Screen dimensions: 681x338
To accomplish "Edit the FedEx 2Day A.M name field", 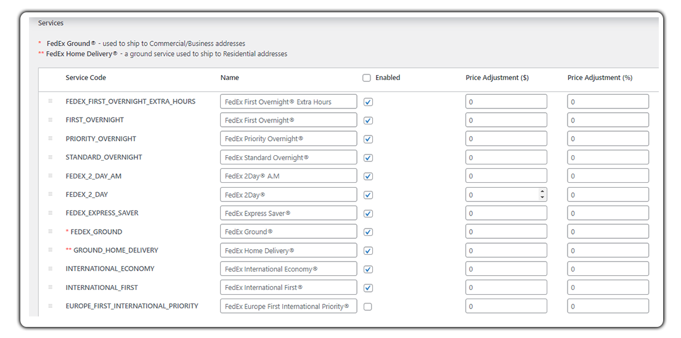I will 288,176.
